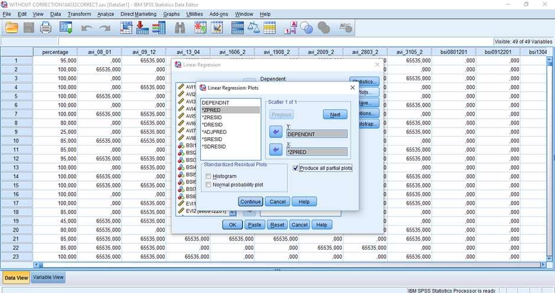555x293 pixels.
Task: Save this document using the disk icon
Action: coord(29,28)
